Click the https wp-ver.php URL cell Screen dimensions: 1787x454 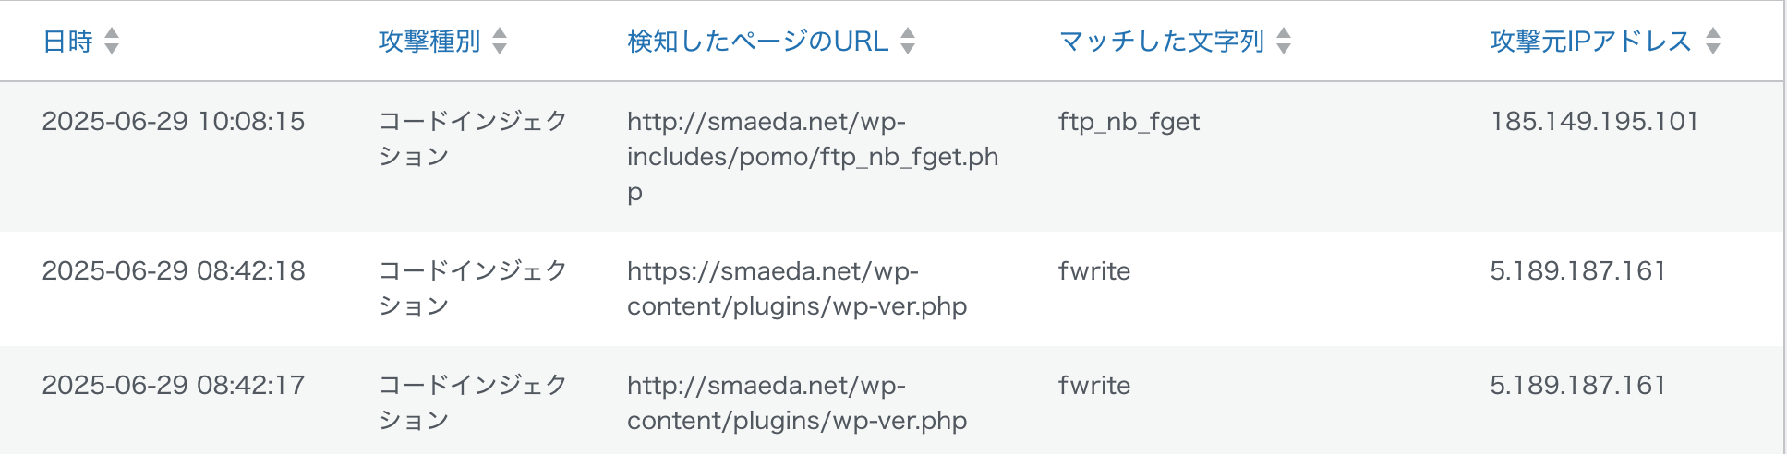[x=797, y=289]
